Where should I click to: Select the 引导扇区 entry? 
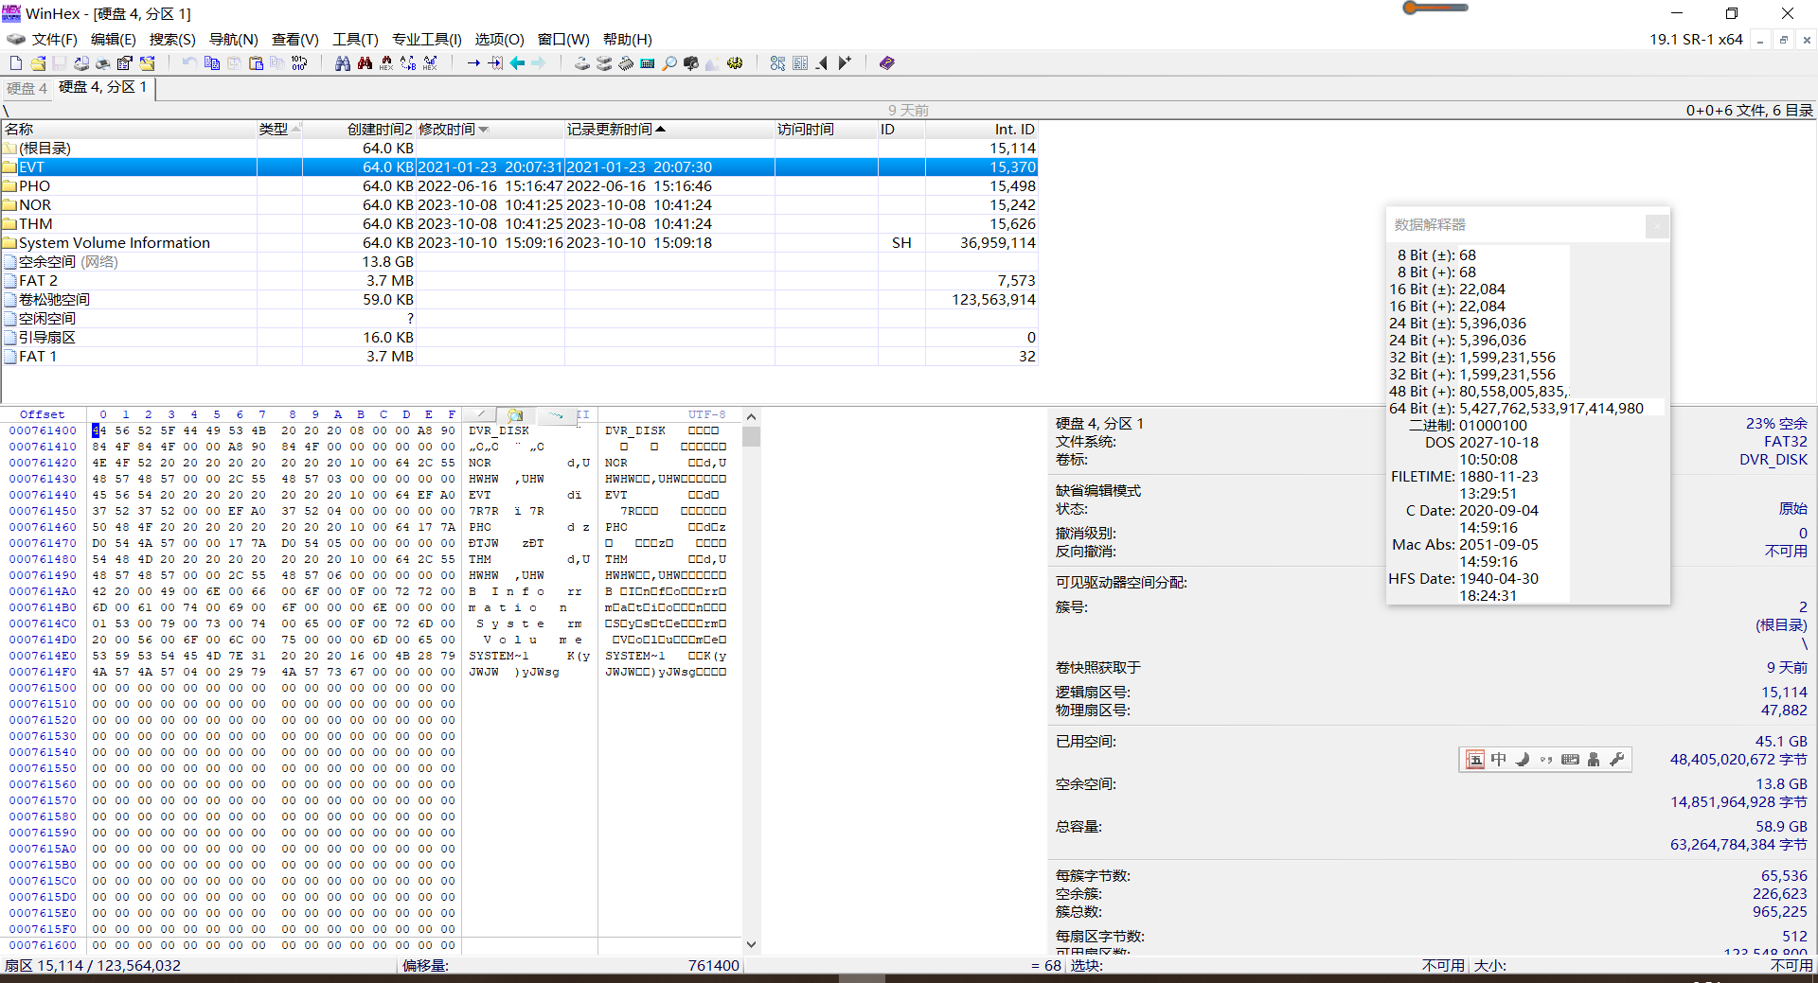[x=519, y=338]
